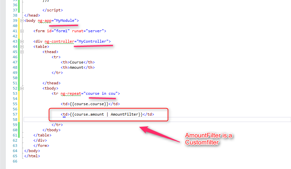Collapse the table tag outline at line 44
The height and width of the screenshot is (169, 291).
(x=22, y=47)
